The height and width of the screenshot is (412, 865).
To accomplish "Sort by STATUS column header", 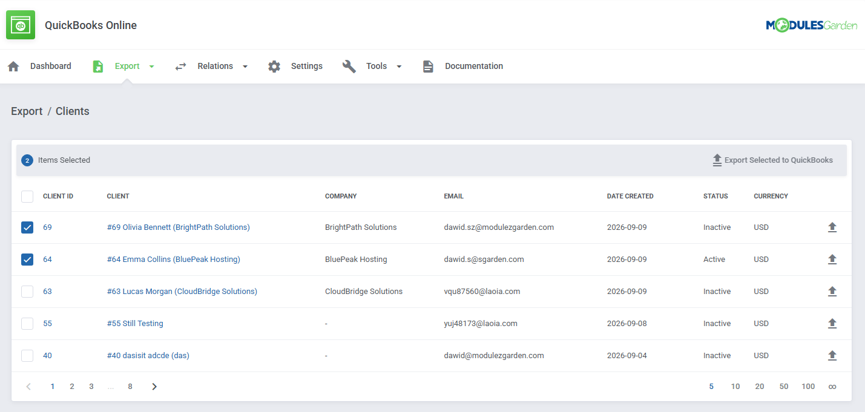I will pos(715,196).
